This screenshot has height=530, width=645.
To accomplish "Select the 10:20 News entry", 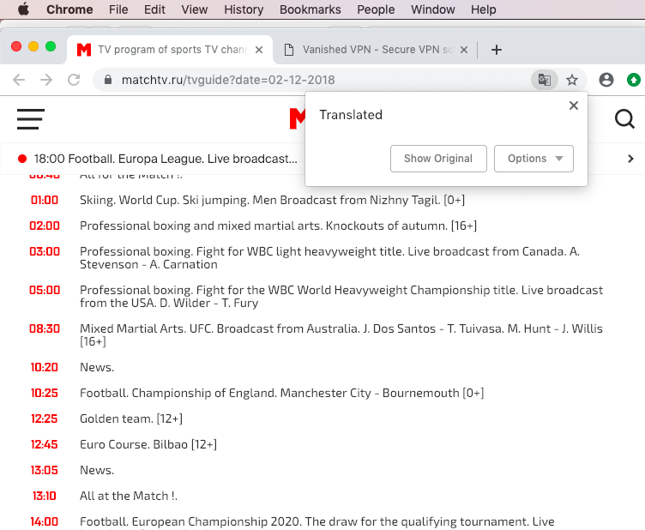I will (x=97, y=367).
